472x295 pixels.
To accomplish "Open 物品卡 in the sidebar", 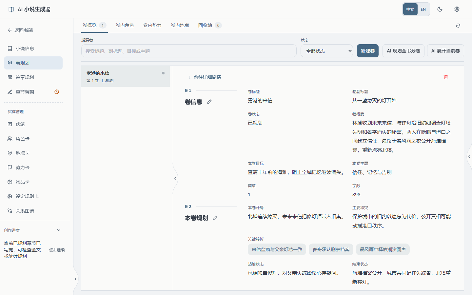I will click(33, 182).
